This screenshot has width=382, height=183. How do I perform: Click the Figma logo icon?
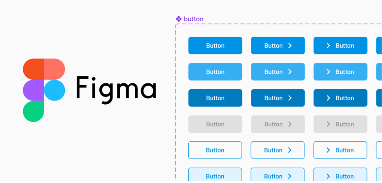tap(44, 90)
